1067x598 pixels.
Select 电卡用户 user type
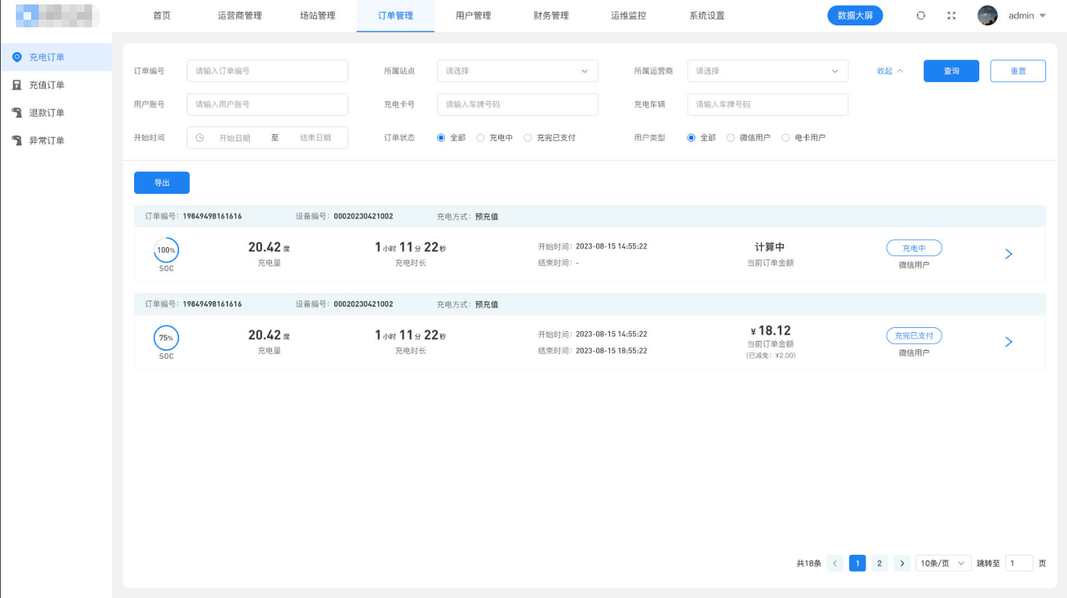(786, 138)
